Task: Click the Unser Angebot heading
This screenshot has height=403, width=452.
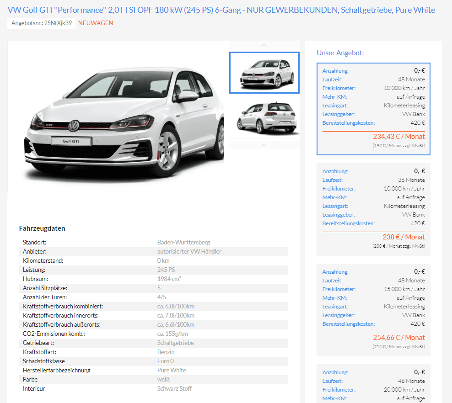Action: pyautogui.click(x=340, y=53)
